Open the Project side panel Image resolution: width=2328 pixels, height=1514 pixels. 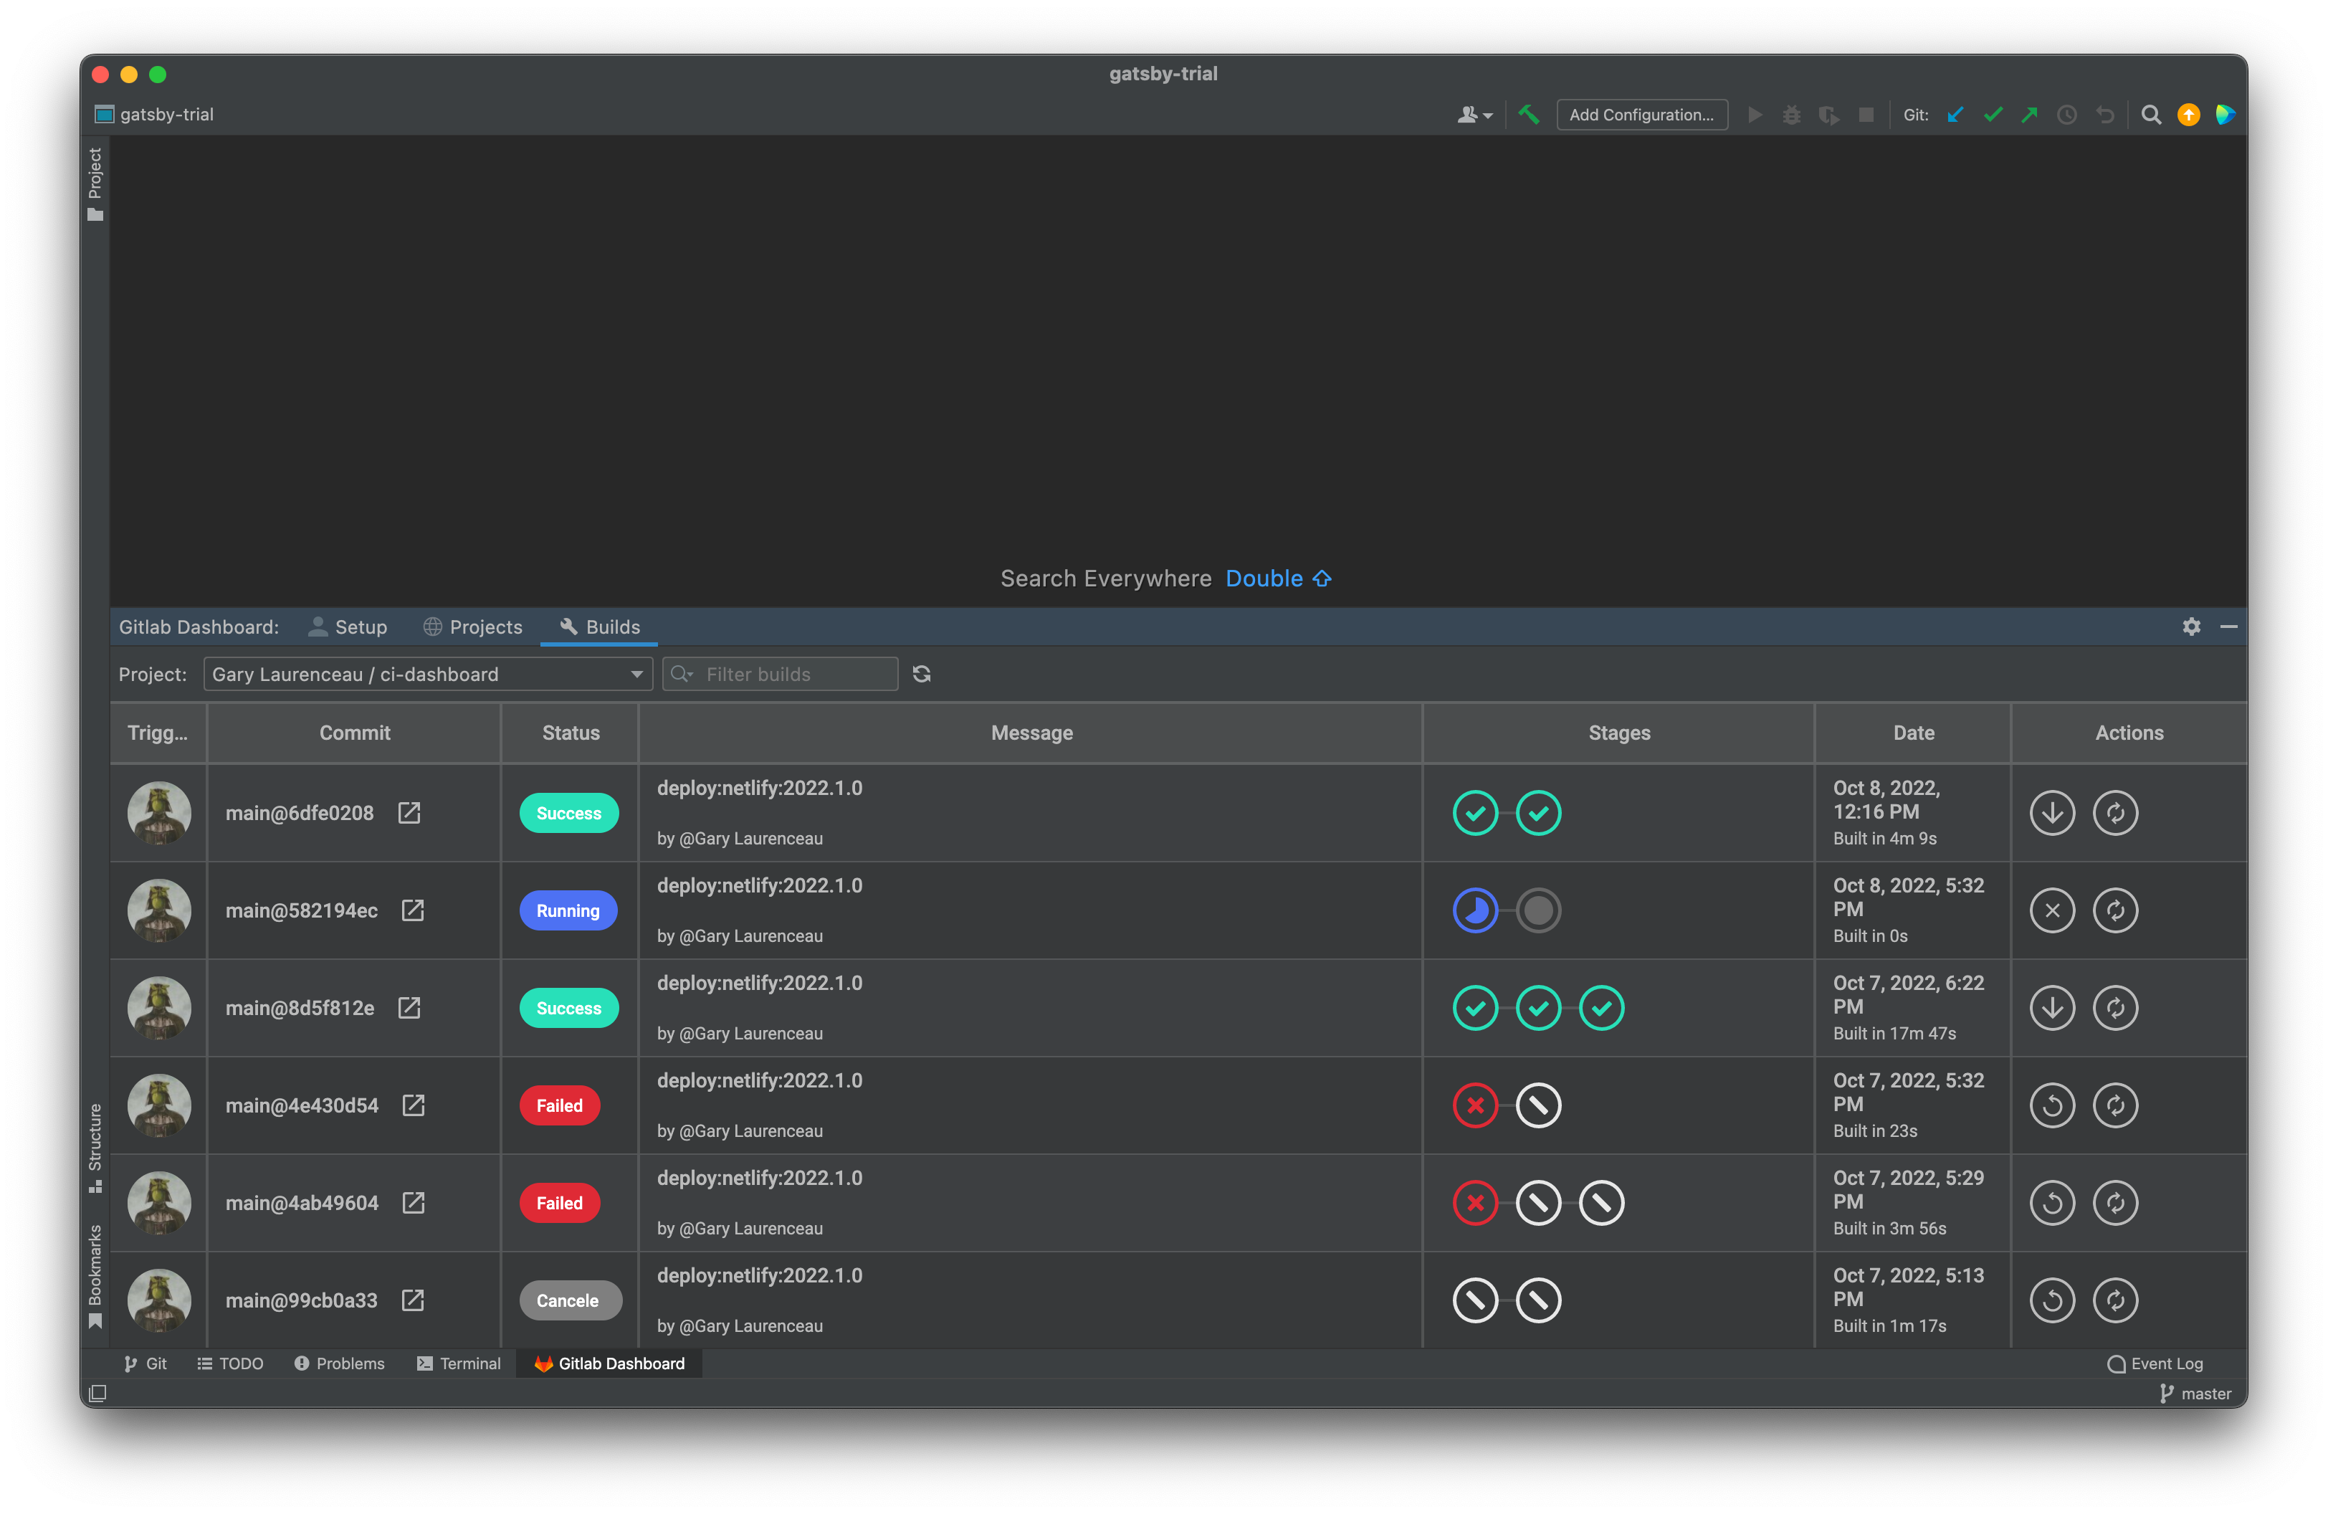coord(95,184)
